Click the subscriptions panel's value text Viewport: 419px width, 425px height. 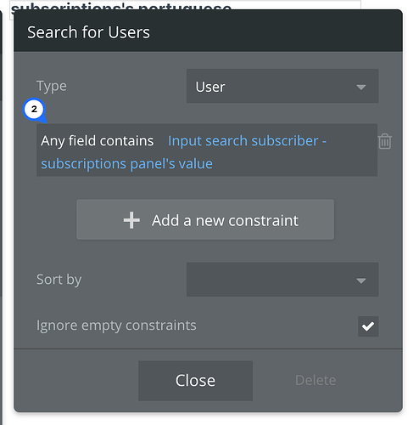(x=126, y=164)
